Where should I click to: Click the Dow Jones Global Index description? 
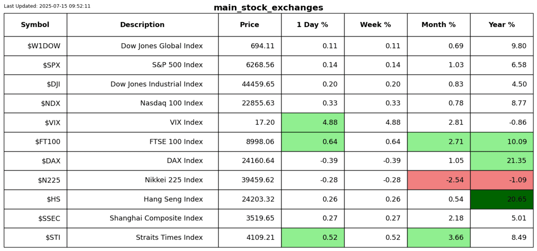(x=162, y=46)
